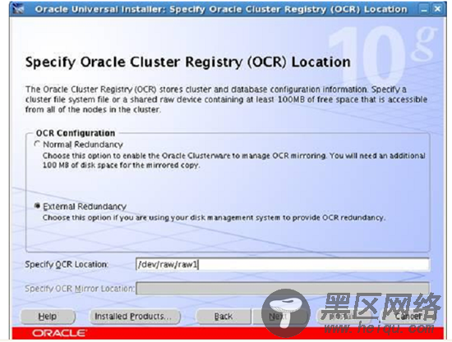Cancel the Oracle installer
Viewport: 452px width, 342px height.
pyautogui.click(x=408, y=317)
